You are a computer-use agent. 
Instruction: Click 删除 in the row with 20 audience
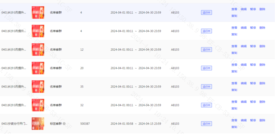[262, 65]
